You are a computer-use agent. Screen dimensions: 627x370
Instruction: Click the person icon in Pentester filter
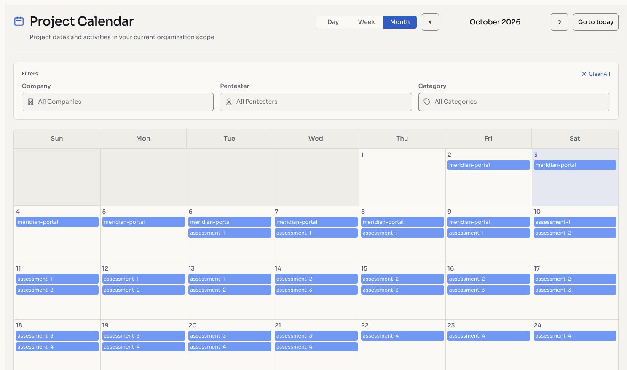click(x=229, y=102)
